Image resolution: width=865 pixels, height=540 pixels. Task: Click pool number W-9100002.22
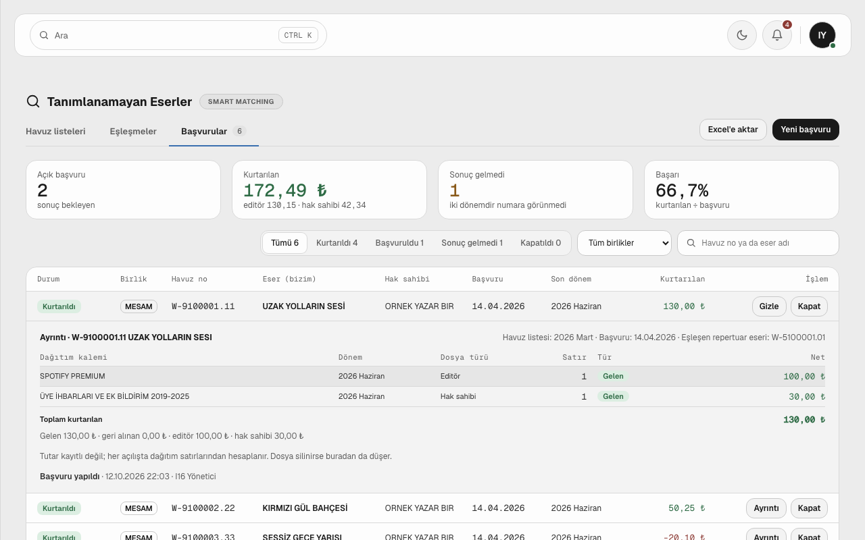coord(203,508)
